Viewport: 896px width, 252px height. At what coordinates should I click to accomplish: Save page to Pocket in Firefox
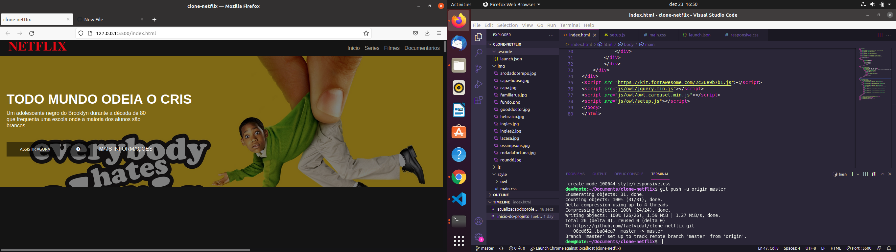pyautogui.click(x=415, y=33)
